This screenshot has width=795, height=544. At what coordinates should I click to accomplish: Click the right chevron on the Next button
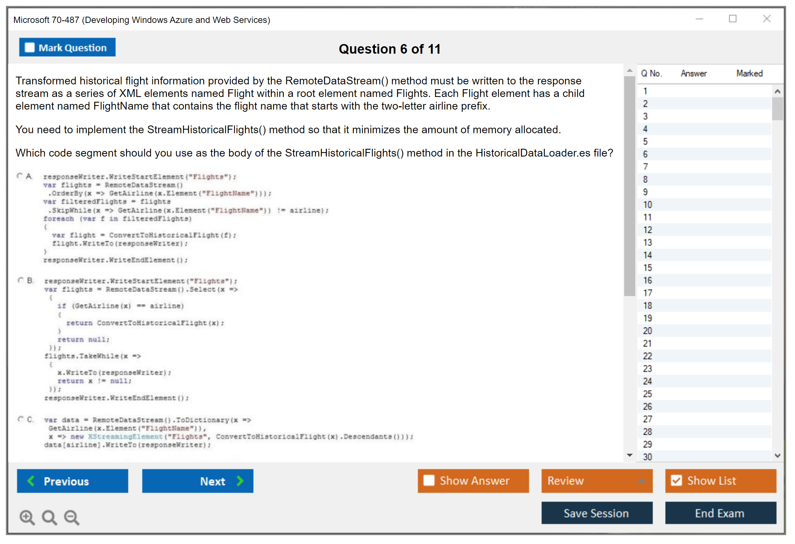[240, 481]
